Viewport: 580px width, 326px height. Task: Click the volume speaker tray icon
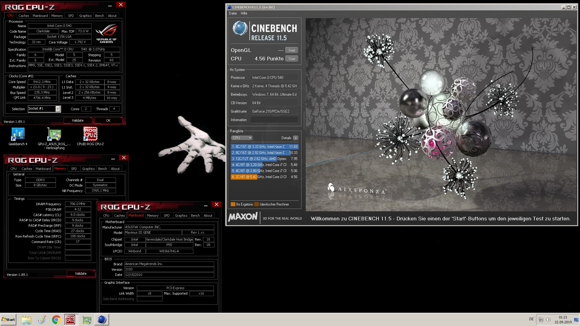(548, 320)
